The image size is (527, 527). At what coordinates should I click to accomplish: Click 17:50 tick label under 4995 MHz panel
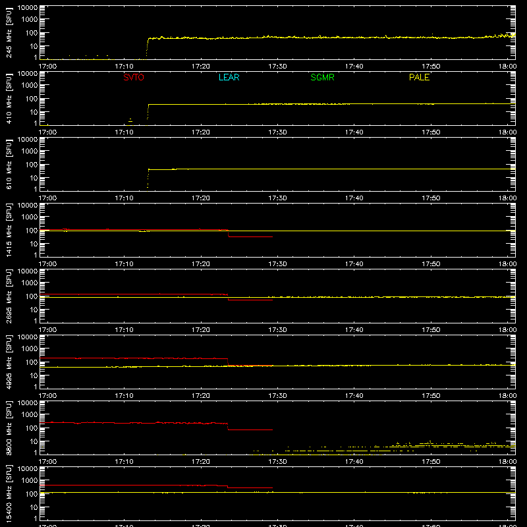[x=431, y=396]
